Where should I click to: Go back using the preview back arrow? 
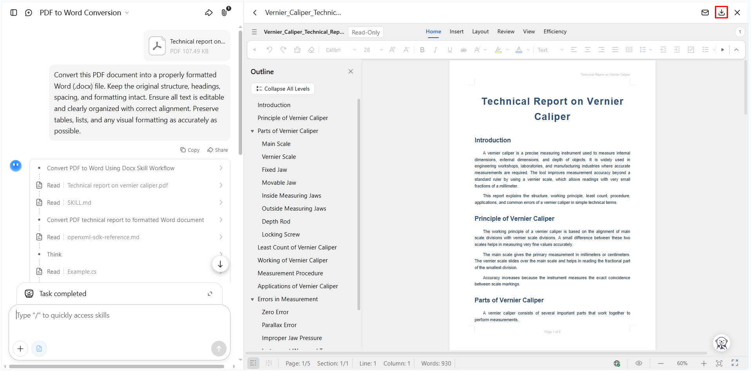(x=255, y=13)
